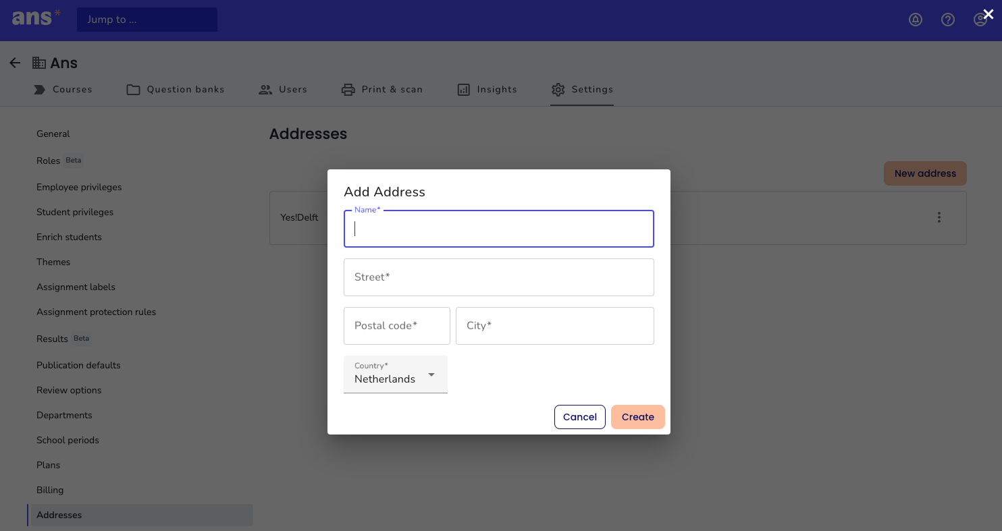Select Results in the sidebar
The width and height of the screenshot is (1002, 531).
click(52, 339)
